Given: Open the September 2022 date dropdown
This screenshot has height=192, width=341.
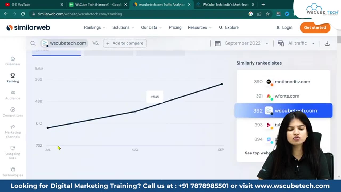Looking at the screenshot, I should point(246,43).
